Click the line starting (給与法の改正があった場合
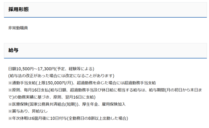 (x=61, y=76)
